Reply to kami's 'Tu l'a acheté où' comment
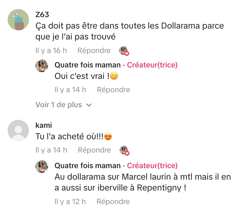240x212 pixels. pos(94,150)
